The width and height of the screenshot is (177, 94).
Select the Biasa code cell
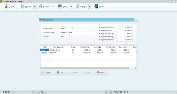coord(45,50)
